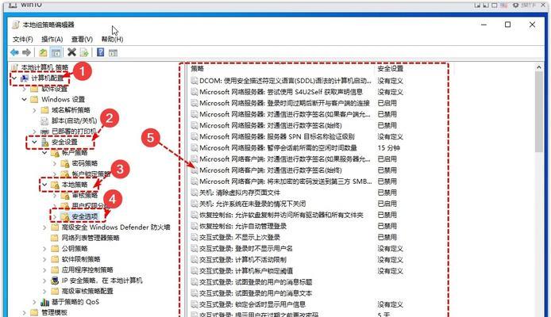Select 恢复控制台: 允许自动管理登录 policy
This screenshot has height=317, width=551.
[x=243, y=226]
